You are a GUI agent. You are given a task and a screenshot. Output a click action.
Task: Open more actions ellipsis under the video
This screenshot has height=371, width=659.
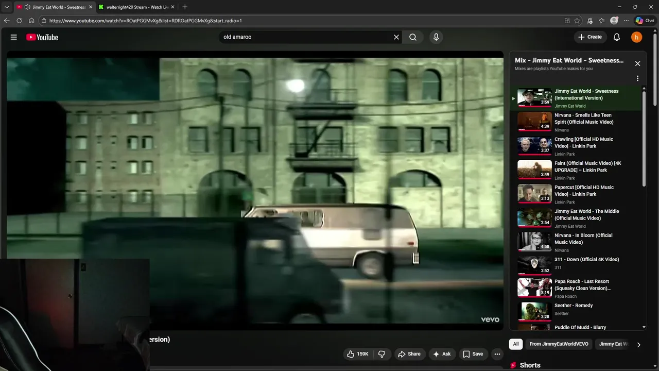coord(497,354)
